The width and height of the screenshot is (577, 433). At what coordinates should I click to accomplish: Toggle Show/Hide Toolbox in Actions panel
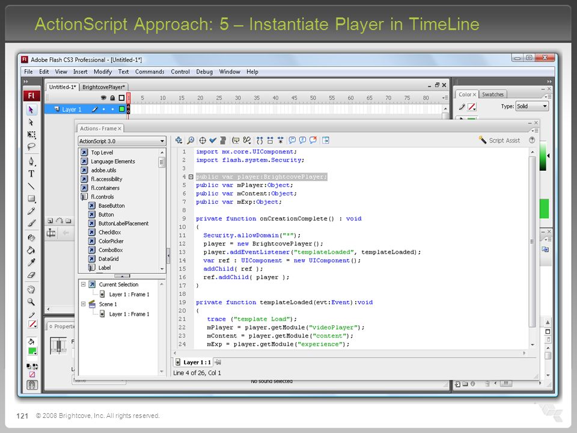[x=326, y=140]
